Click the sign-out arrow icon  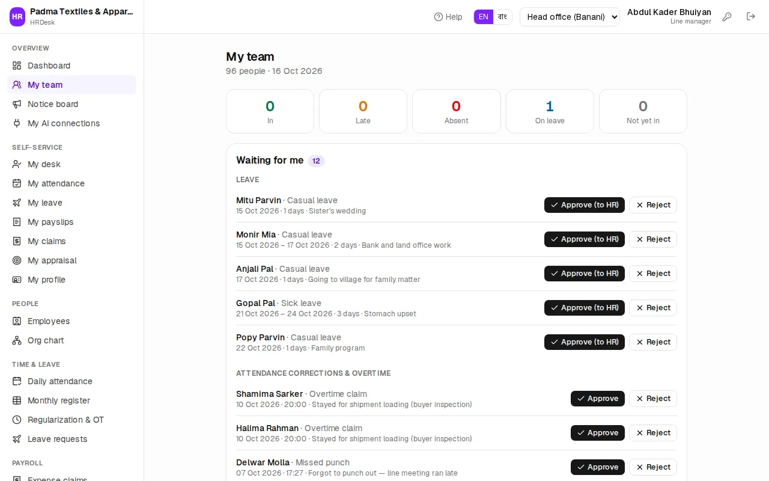[751, 17]
